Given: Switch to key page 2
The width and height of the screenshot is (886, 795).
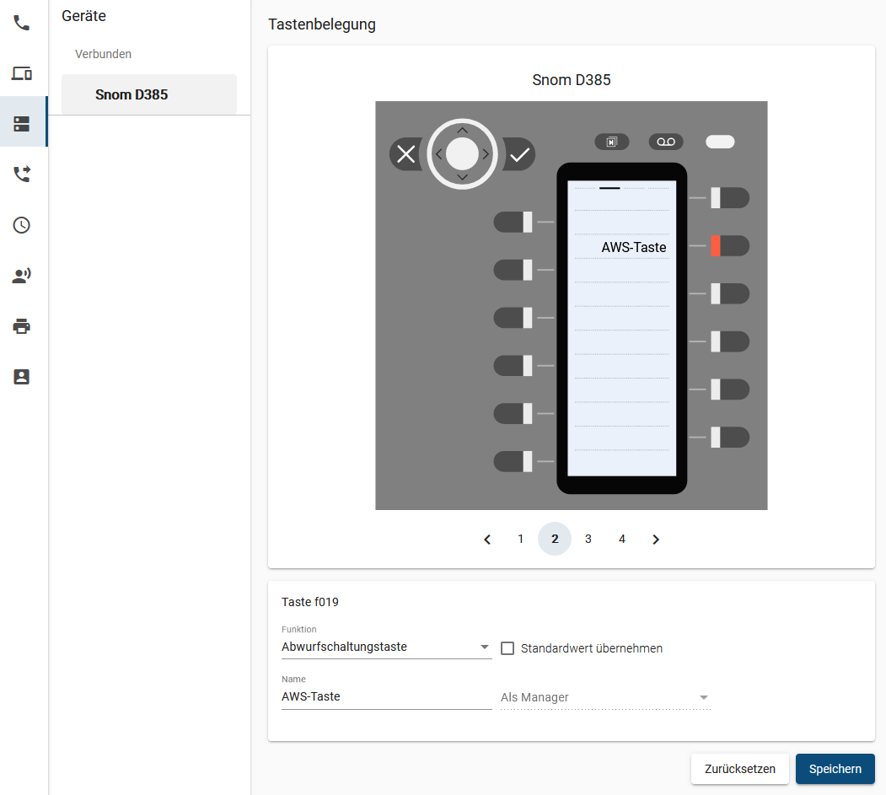Looking at the screenshot, I should point(555,539).
